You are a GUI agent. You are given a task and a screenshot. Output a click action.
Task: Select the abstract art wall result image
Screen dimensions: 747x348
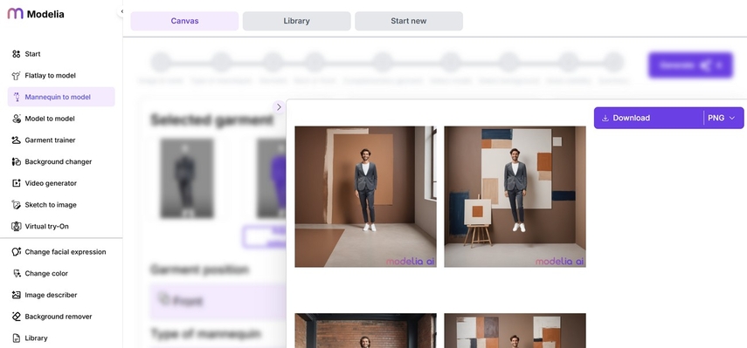[x=515, y=196]
